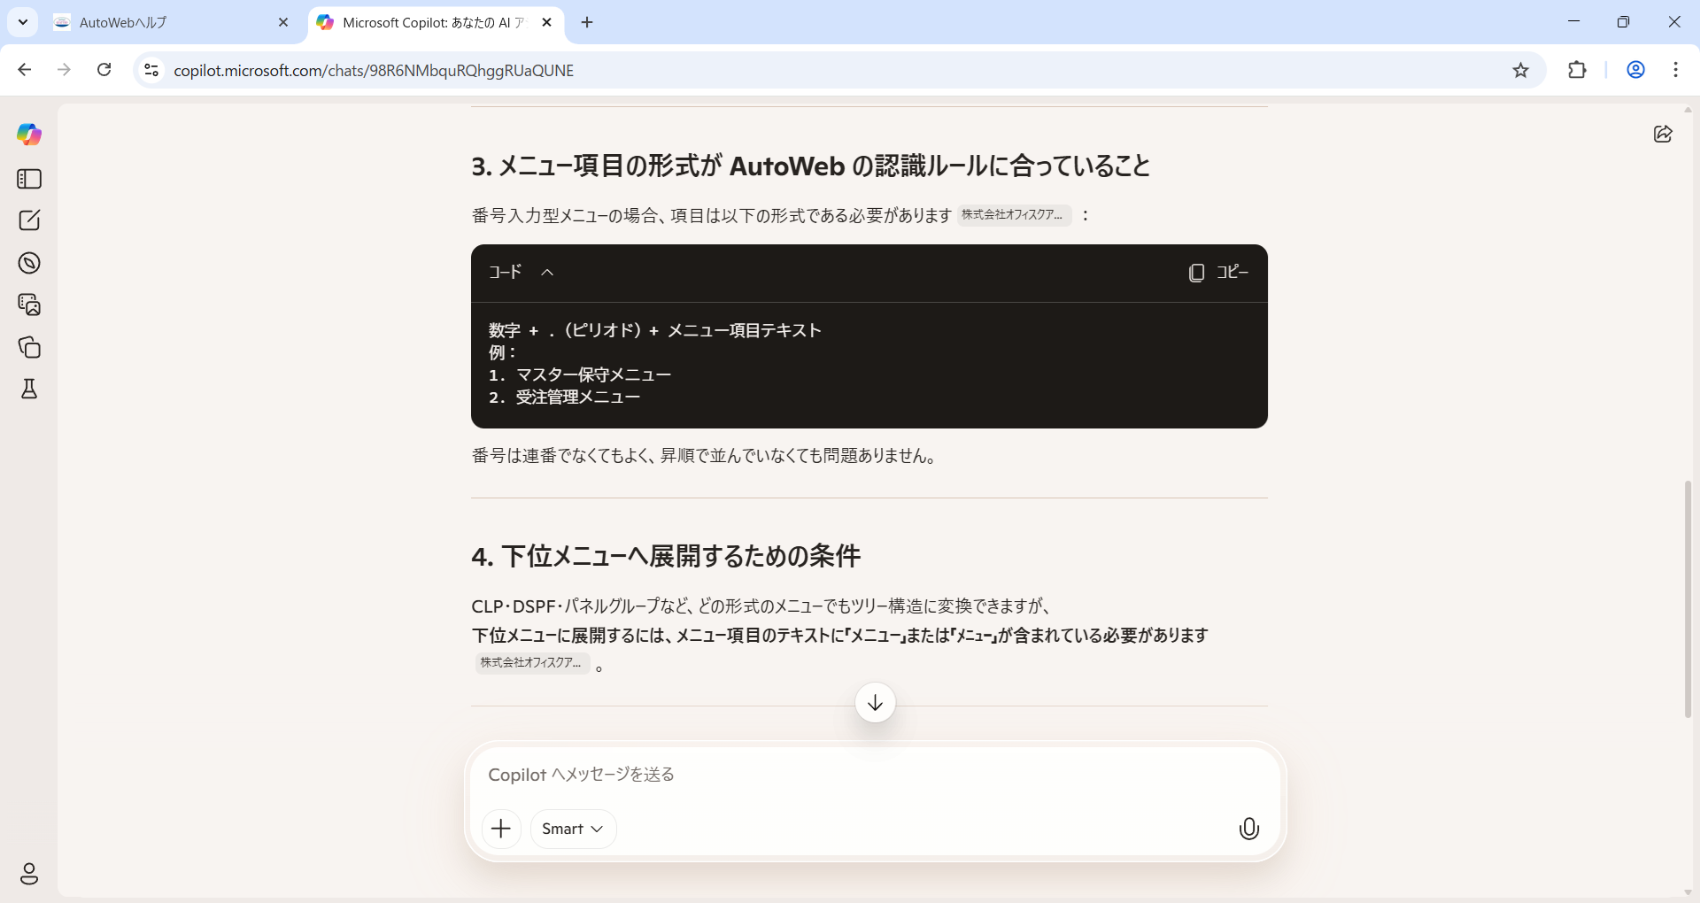This screenshot has height=903, width=1700.
Task: Copy the code block with コピー button
Action: pyautogui.click(x=1218, y=273)
